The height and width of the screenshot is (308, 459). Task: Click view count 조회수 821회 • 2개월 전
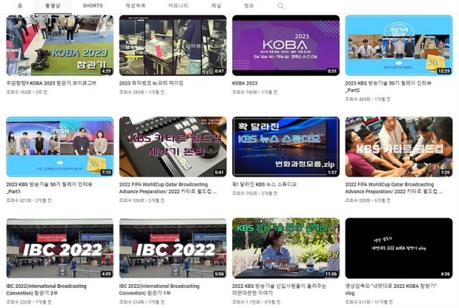click(x=29, y=200)
